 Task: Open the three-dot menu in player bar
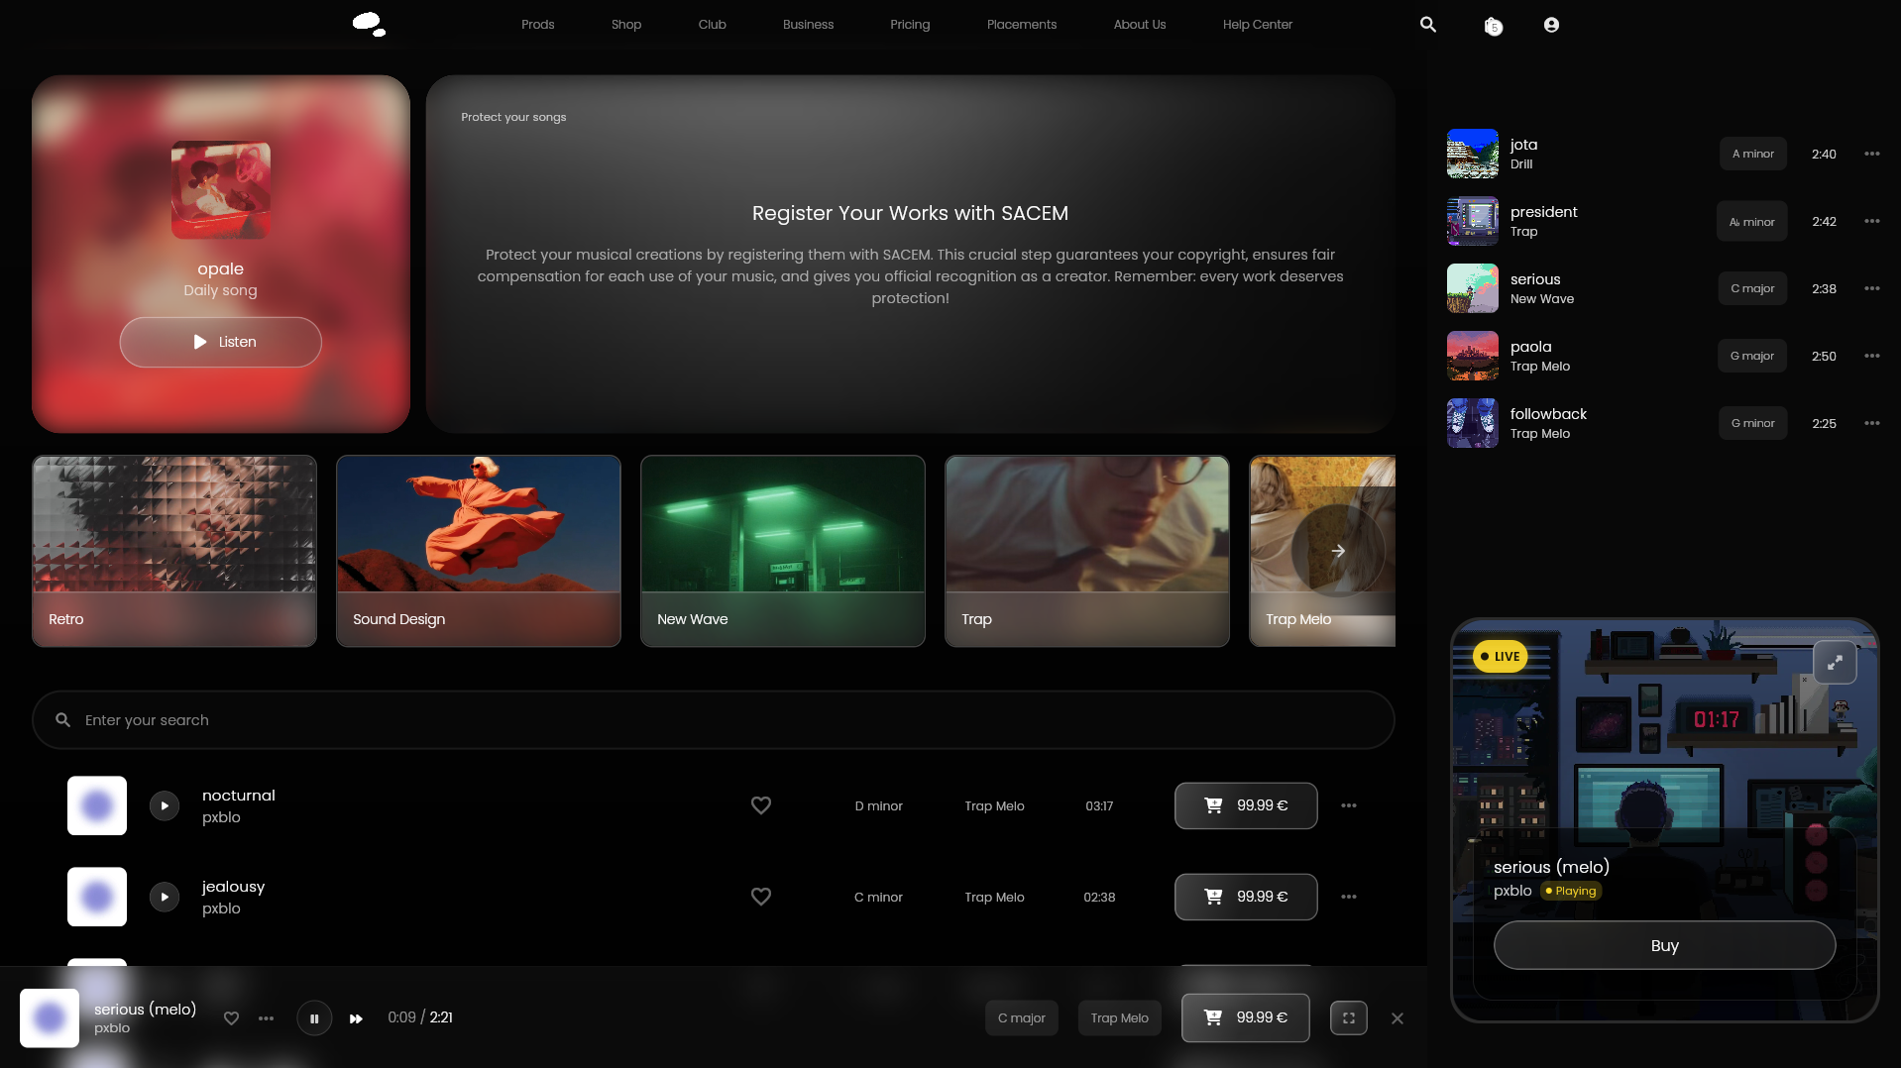pyautogui.click(x=266, y=1018)
